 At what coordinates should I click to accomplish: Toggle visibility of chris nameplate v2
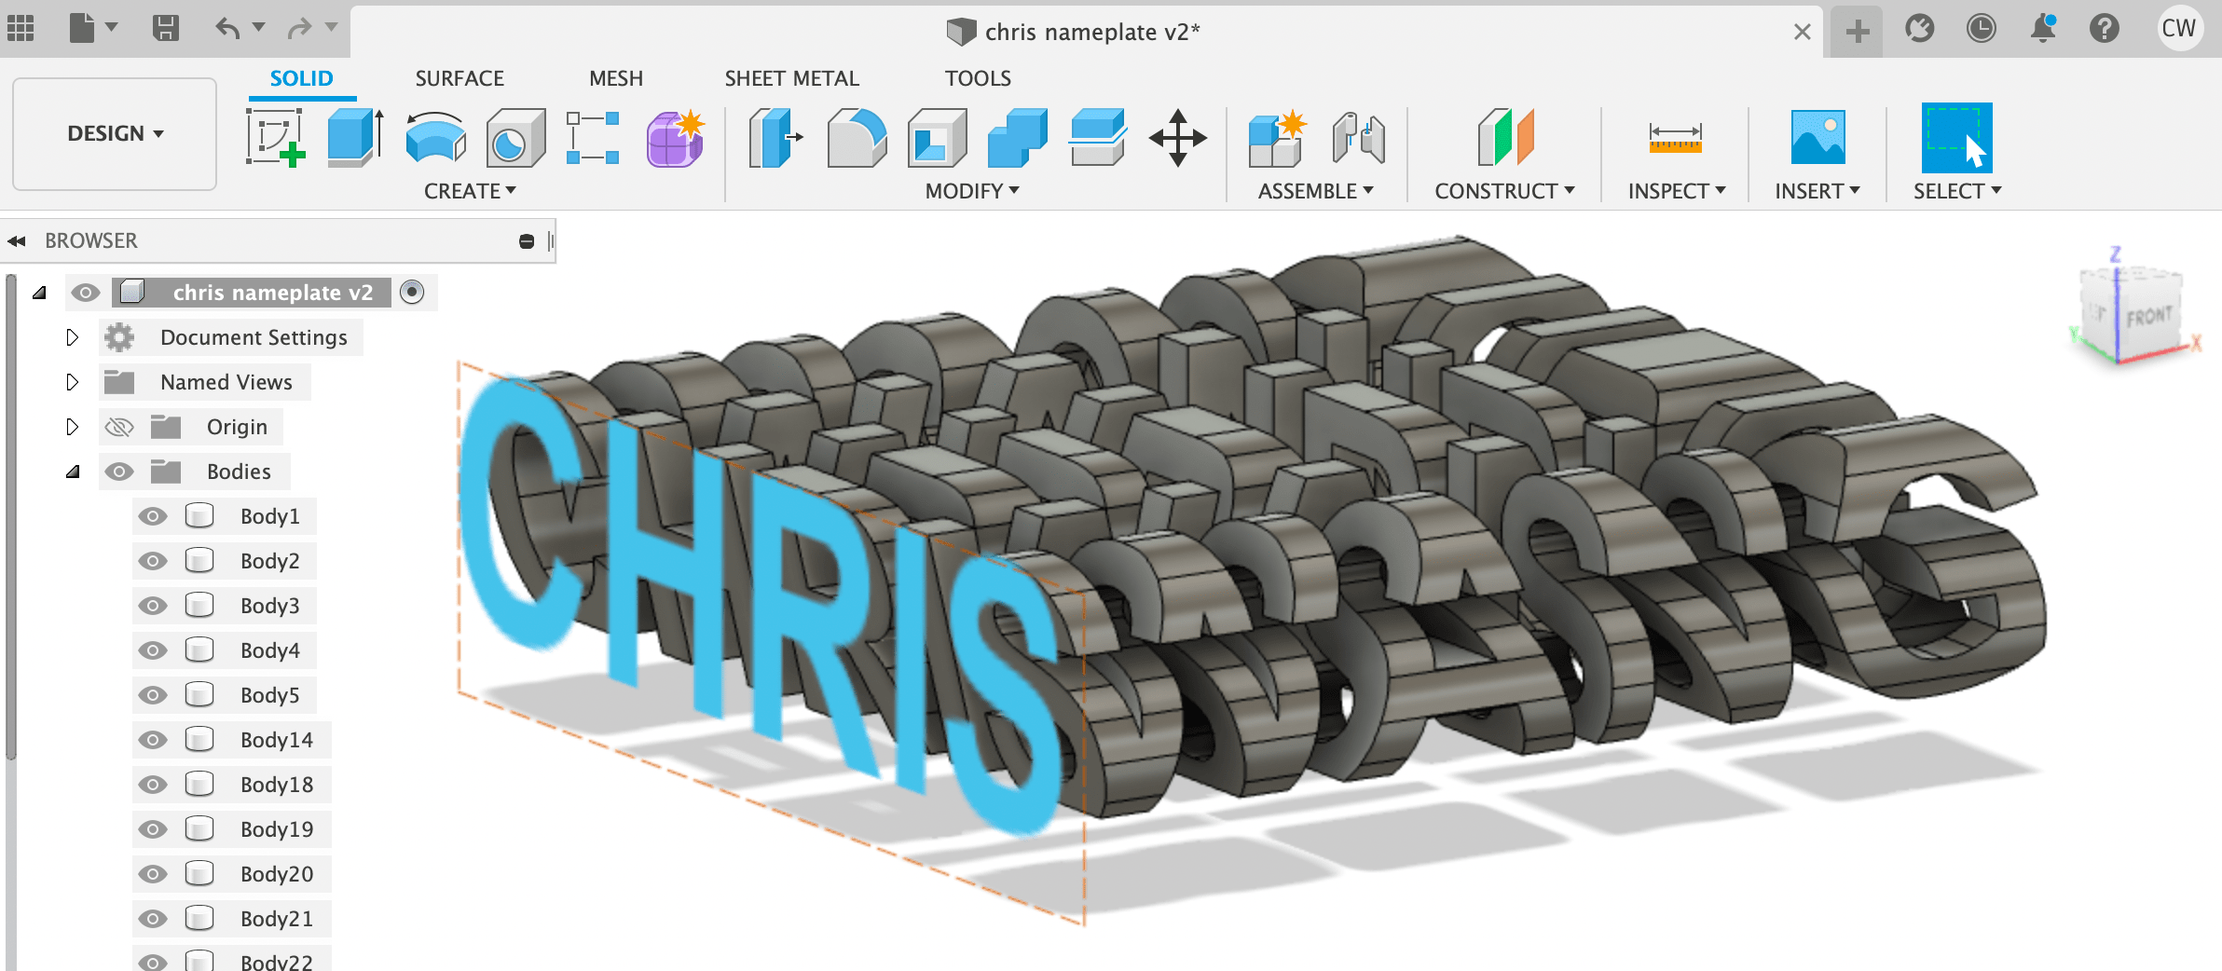[x=86, y=293]
